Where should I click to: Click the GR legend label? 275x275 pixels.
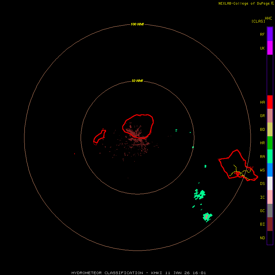(262, 116)
